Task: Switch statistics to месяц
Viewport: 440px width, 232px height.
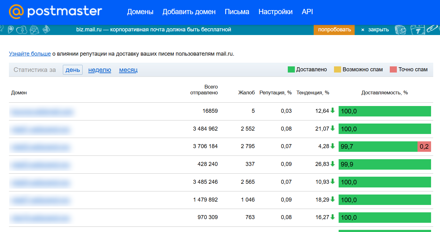Action: (x=128, y=70)
